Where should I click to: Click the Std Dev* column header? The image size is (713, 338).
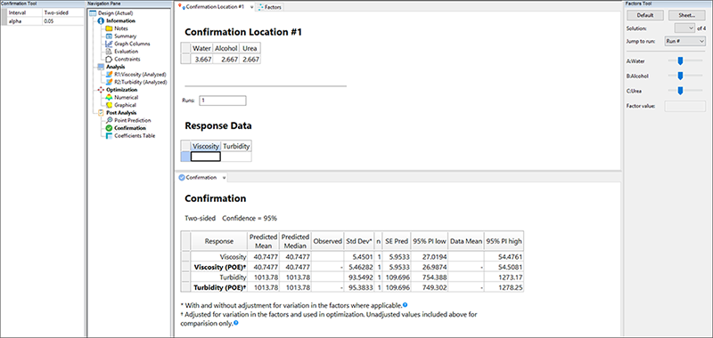359,241
